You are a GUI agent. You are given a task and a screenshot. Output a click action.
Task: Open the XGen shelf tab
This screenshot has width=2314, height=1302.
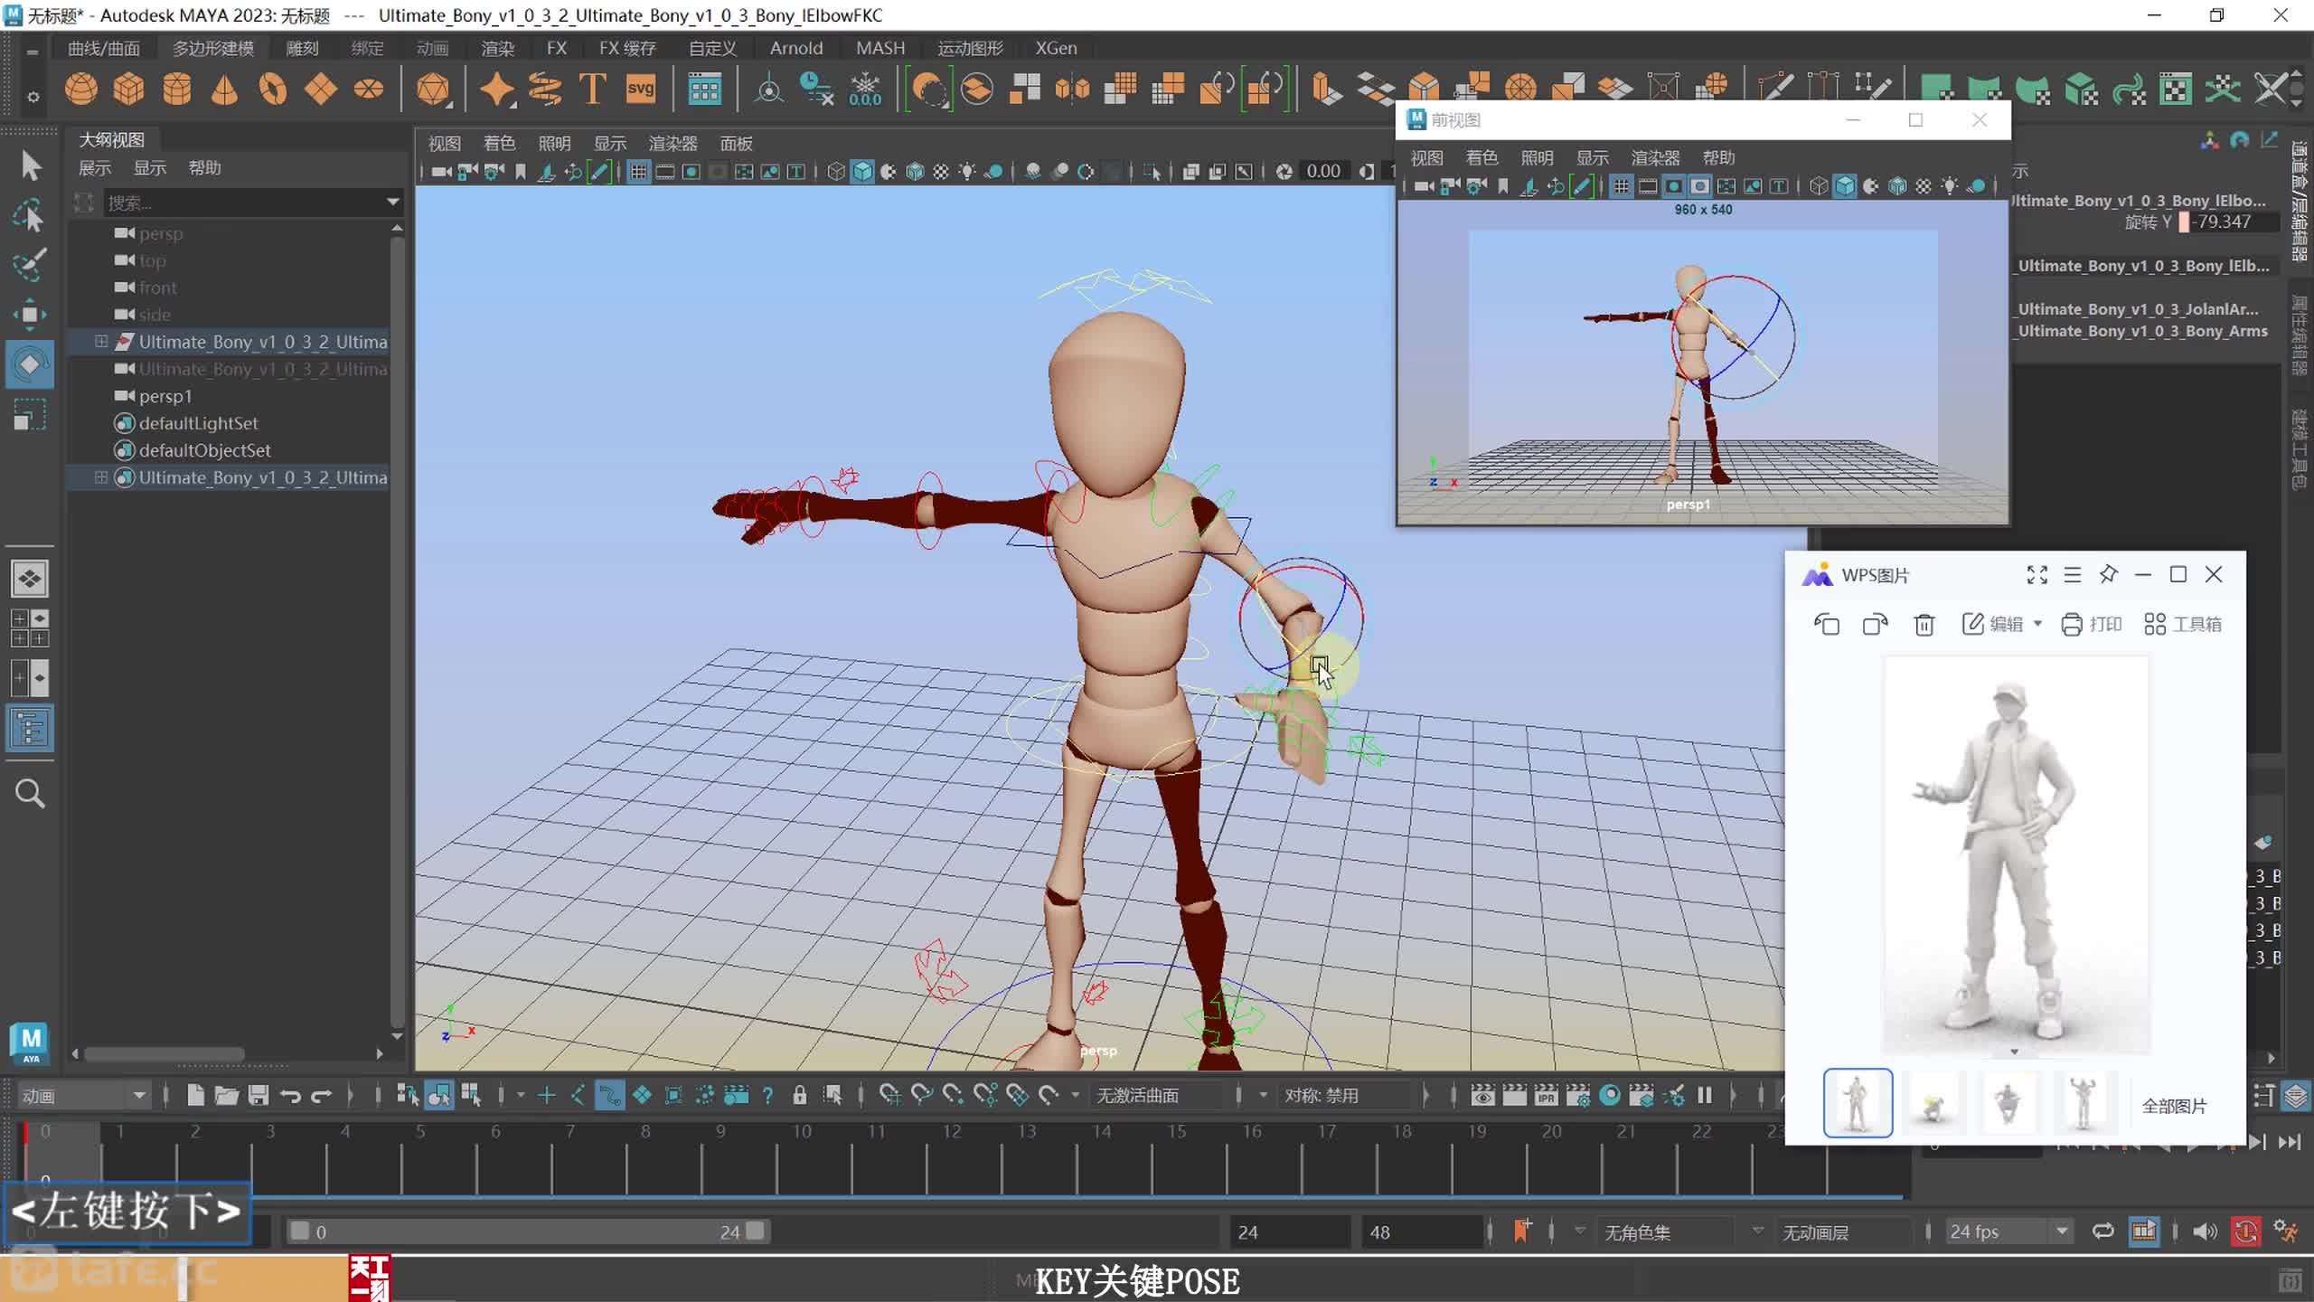[1056, 48]
